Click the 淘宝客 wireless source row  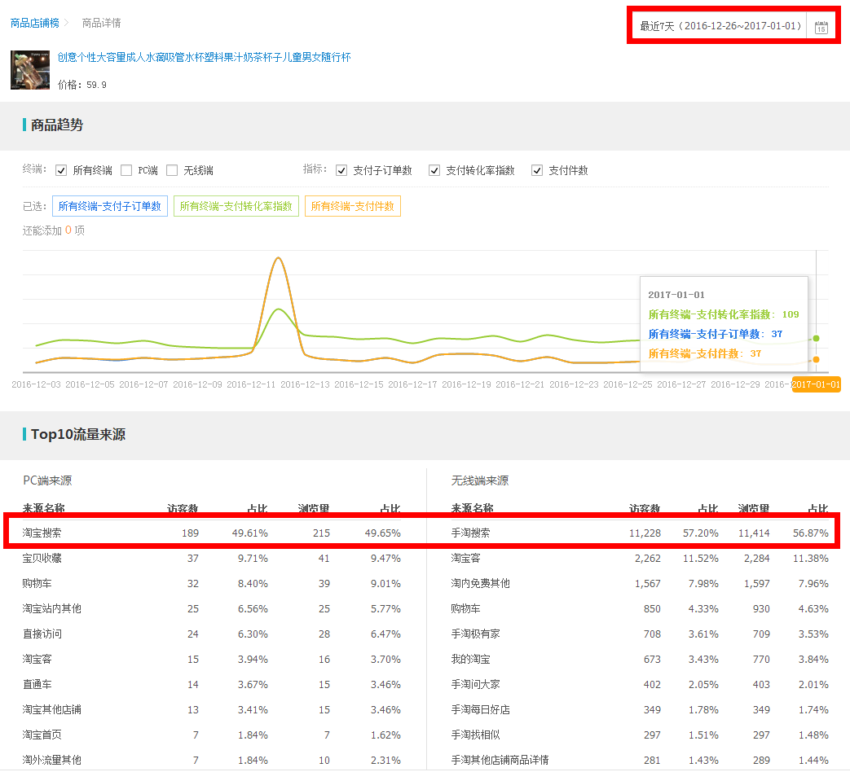tap(640, 559)
